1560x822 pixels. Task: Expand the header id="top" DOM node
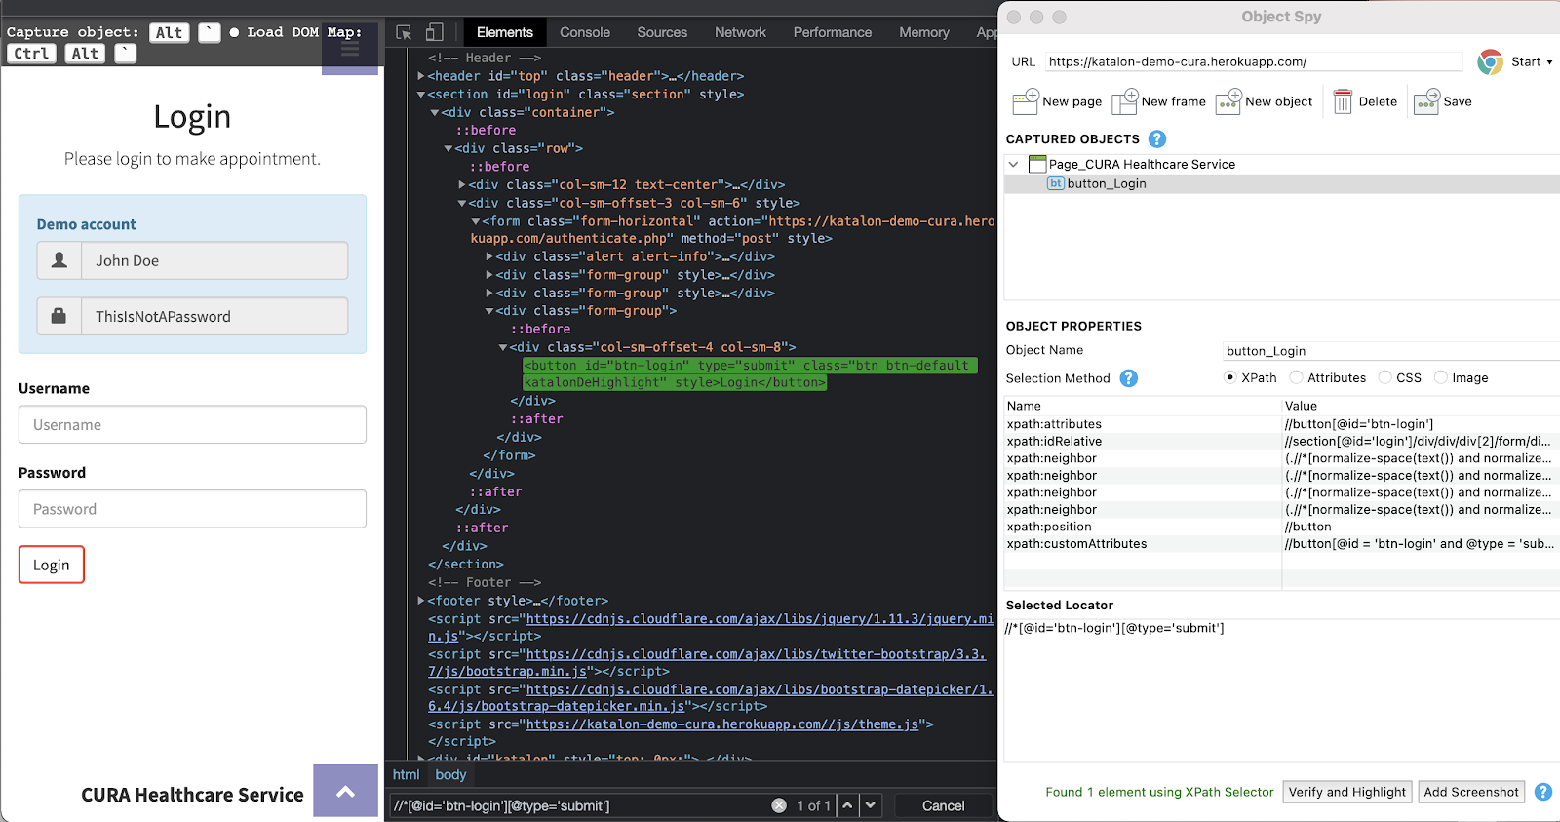pyautogui.click(x=420, y=76)
